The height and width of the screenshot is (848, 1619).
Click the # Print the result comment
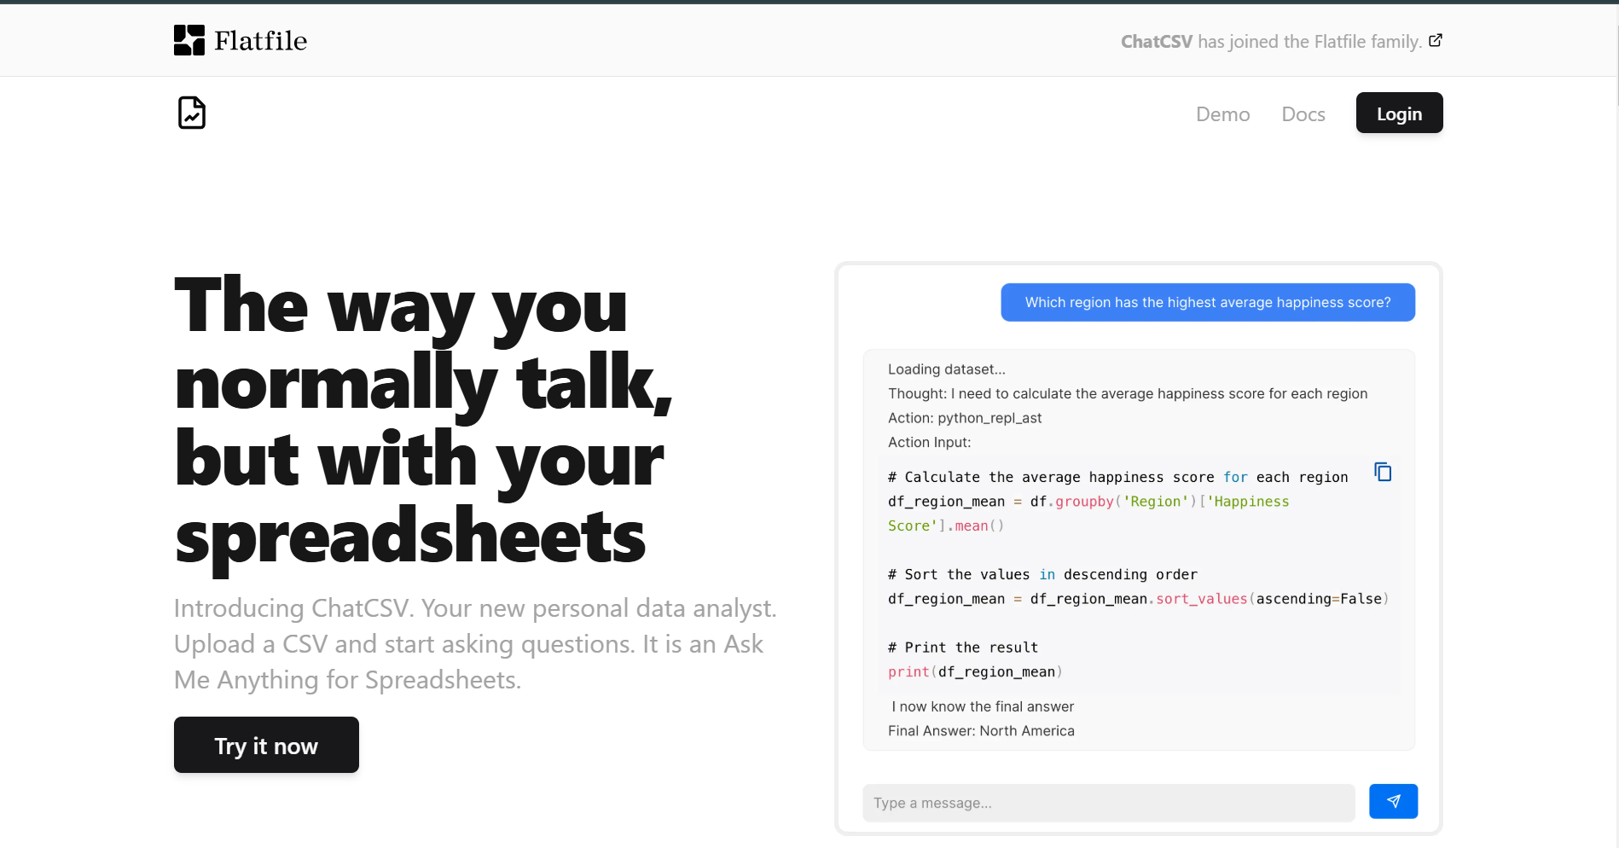(x=963, y=648)
